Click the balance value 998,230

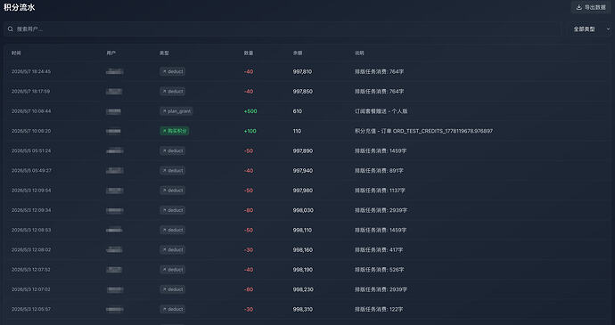tap(303, 289)
